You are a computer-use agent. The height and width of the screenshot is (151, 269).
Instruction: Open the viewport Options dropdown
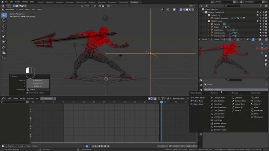point(193,6)
